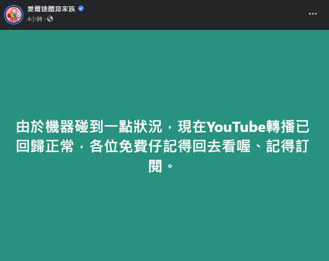329x261 pixels.
Task: Open the 愛爾達體育家族 profile avatar
Action: point(14,14)
